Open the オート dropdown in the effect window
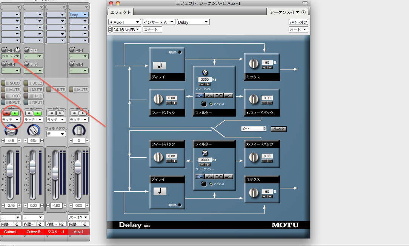 pyautogui.click(x=298, y=30)
